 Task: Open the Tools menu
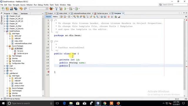57,5
